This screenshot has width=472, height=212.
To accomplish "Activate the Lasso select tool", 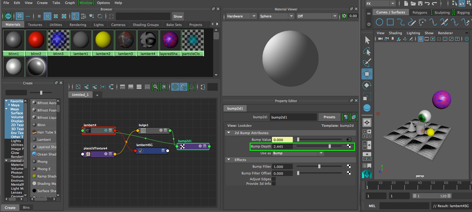I will 367,51.
